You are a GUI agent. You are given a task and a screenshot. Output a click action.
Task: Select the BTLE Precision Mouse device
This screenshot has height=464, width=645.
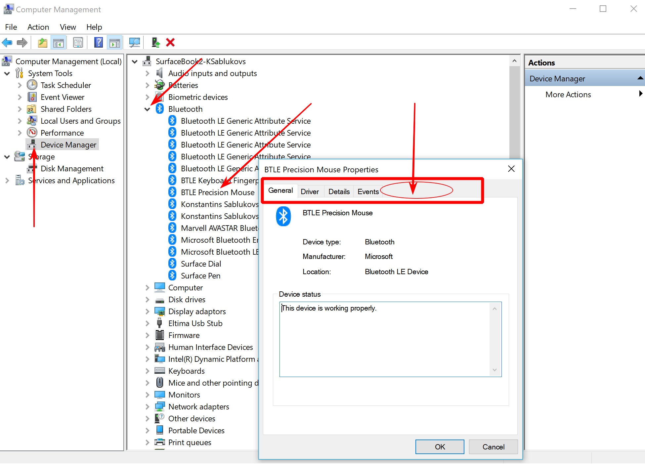click(218, 192)
